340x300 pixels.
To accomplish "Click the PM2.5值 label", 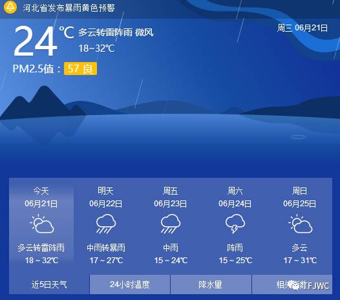I will [x=36, y=69].
